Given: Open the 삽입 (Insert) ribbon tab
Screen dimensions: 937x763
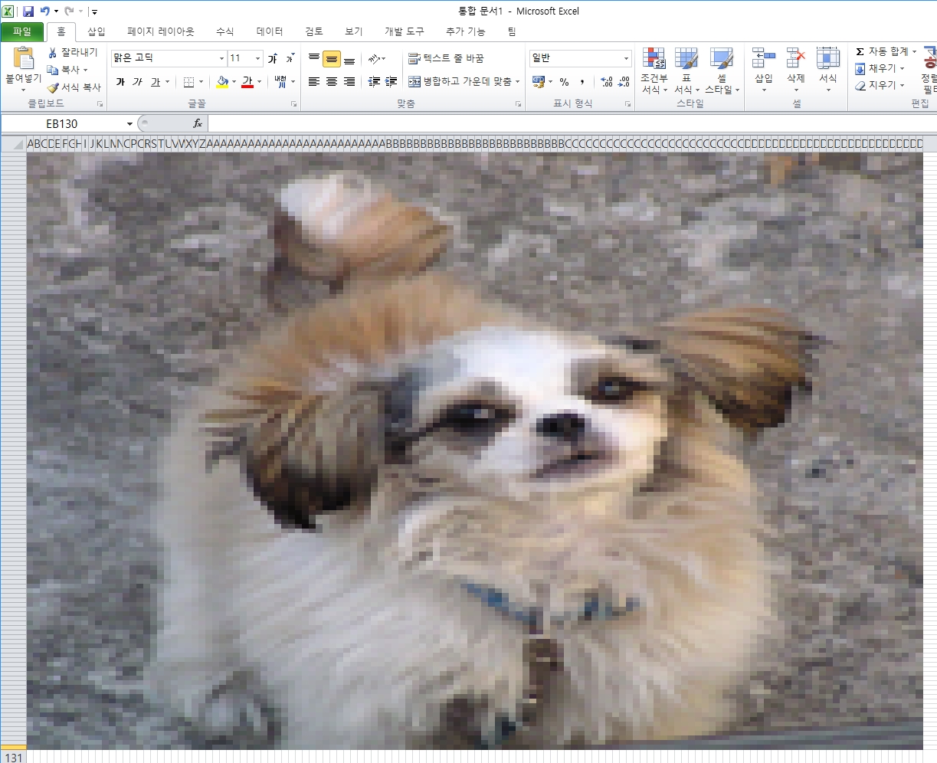Looking at the screenshot, I should coord(97,31).
